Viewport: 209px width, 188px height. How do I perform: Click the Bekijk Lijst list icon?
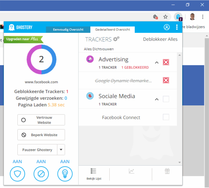pyautogui.click(x=93, y=171)
